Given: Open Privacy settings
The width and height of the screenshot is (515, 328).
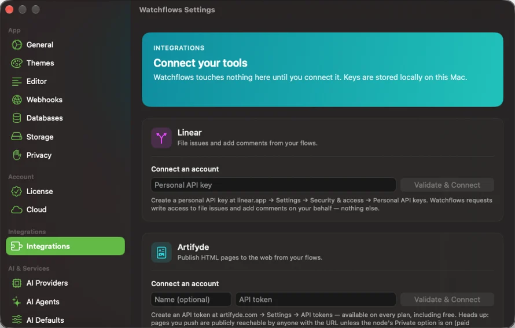Looking at the screenshot, I should pos(65,155).
